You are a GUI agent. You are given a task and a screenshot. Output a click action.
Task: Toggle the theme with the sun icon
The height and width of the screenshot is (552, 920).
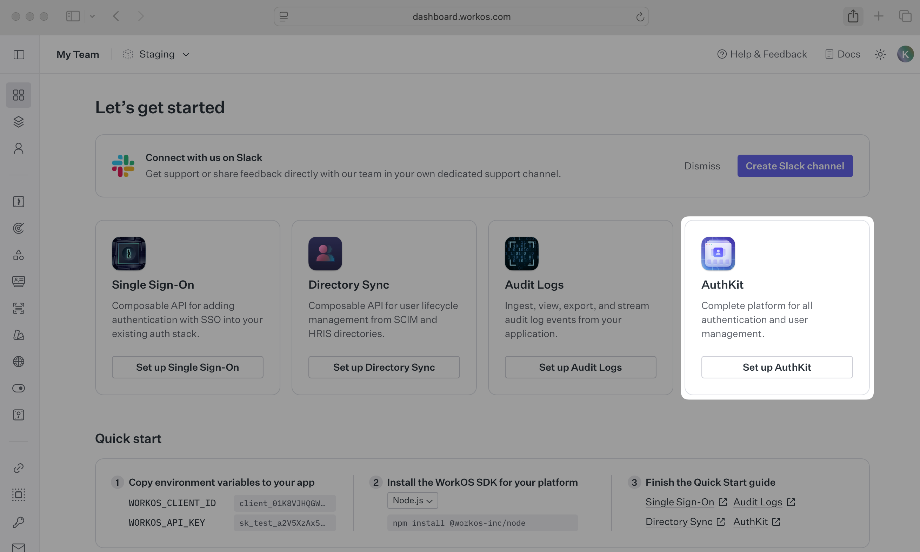click(x=880, y=54)
